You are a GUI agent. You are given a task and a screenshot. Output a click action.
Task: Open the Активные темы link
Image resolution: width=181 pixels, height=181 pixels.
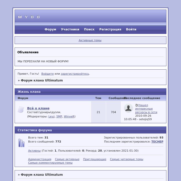[x=90, y=40]
